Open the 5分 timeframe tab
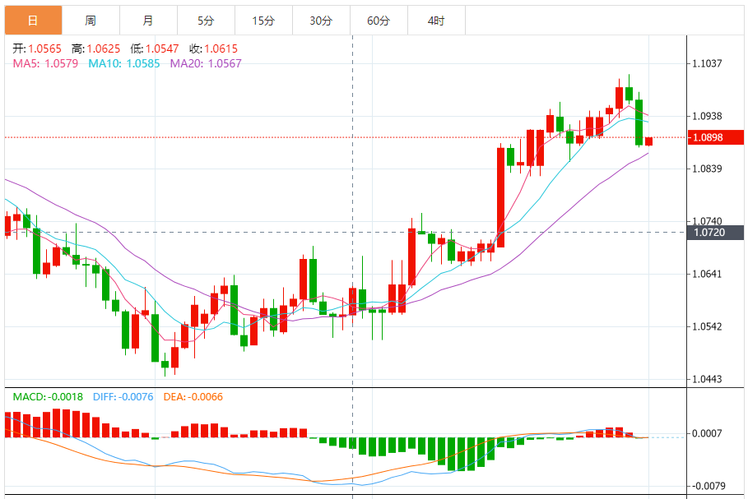Viewport: 748px width, 499px height. (206, 21)
